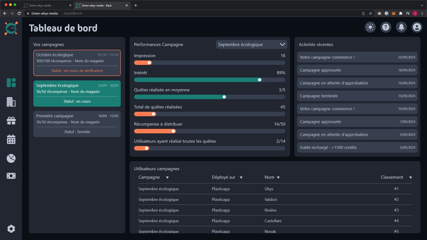Sort by the Classement column arrow
Viewport: 427px width, 240px height.
410,178
